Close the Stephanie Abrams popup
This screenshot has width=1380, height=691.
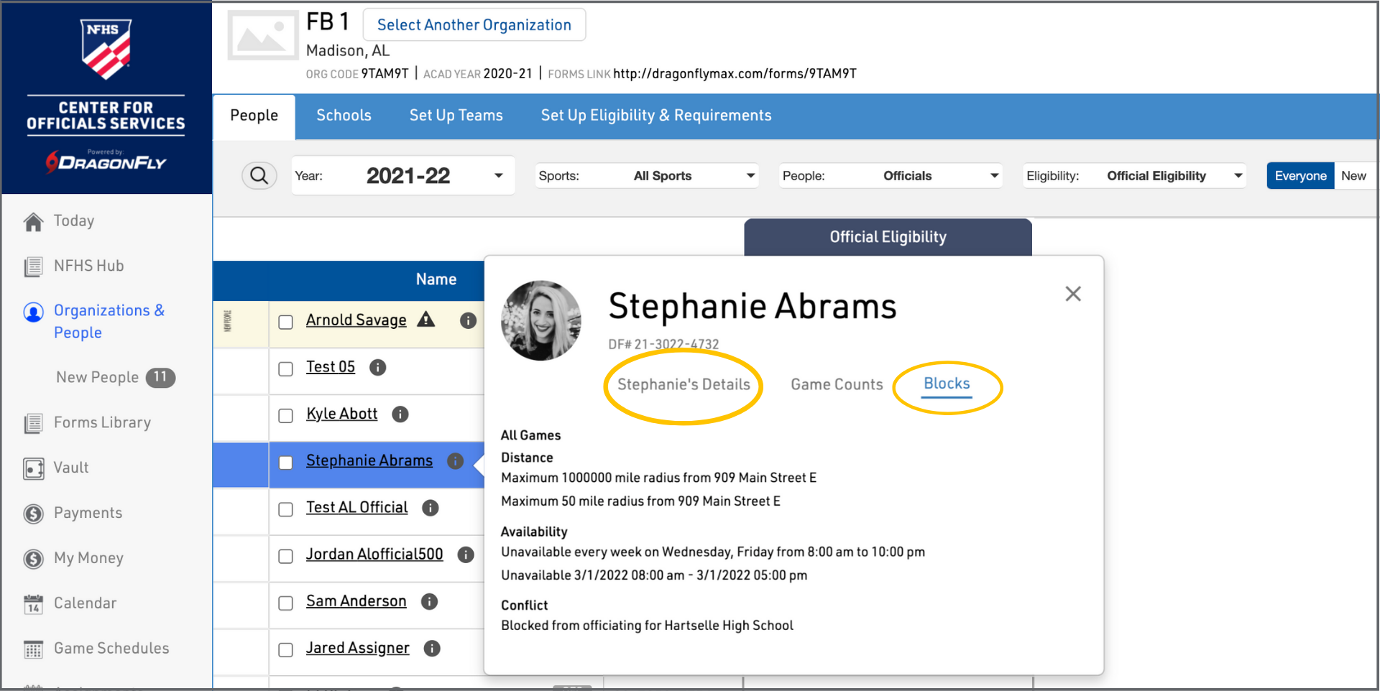coord(1072,294)
